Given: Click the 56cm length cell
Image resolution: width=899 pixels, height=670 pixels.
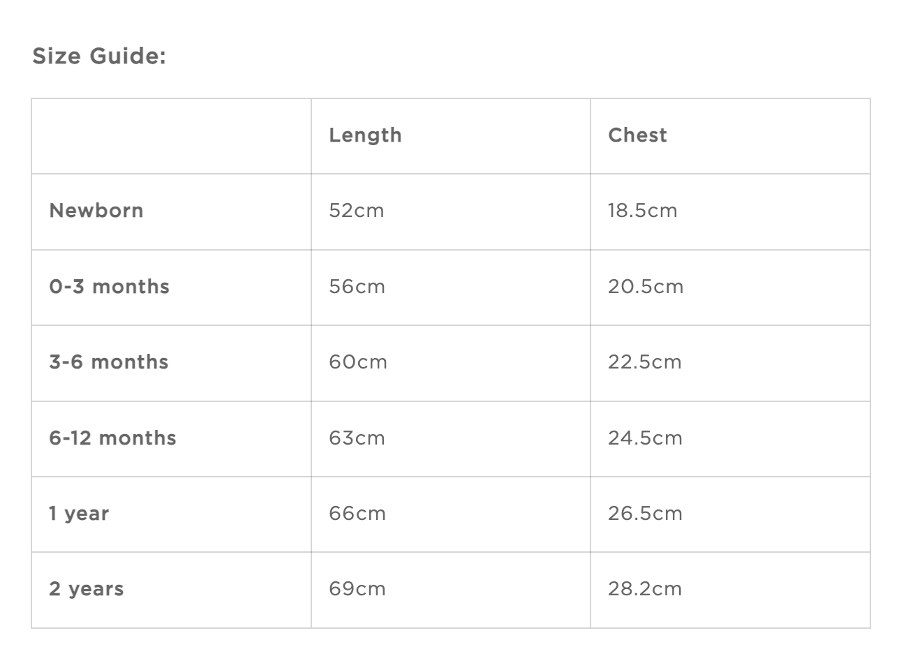Looking at the screenshot, I should pyautogui.click(x=357, y=287).
